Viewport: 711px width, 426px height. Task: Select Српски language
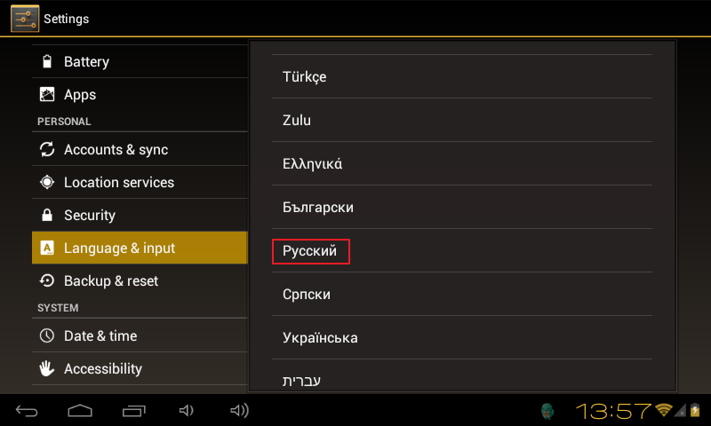pos(461,294)
